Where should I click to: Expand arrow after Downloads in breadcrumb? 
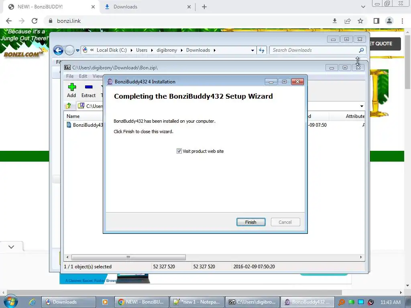[215, 50]
